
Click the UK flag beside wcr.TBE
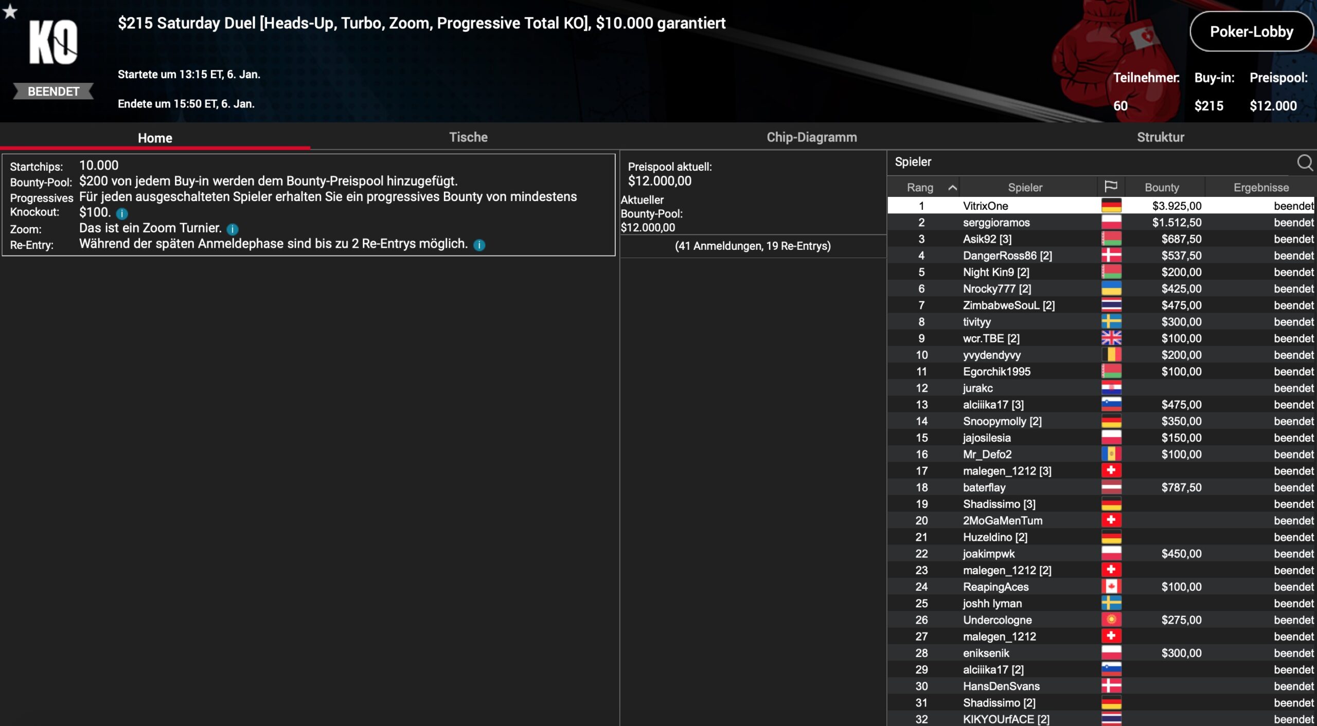pos(1111,338)
